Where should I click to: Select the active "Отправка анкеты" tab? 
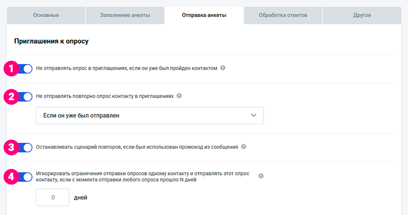tap(204, 15)
